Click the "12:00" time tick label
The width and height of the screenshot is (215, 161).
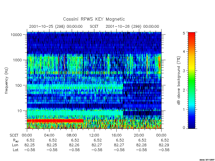pos(94,136)
